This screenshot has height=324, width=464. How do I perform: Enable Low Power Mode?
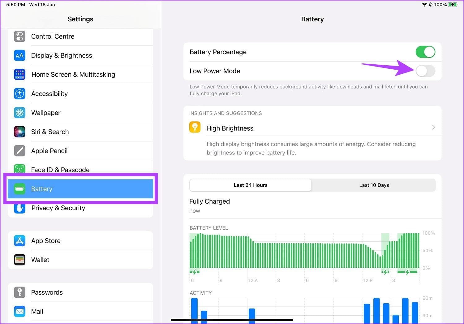click(x=425, y=71)
